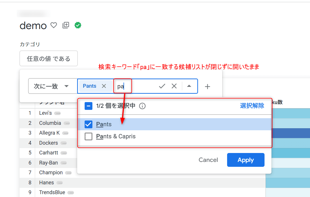This screenshot has width=310, height=197.
Task: Click 選択解除 to deselect all values
Action: pyautogui.click(x=252, y=106)
